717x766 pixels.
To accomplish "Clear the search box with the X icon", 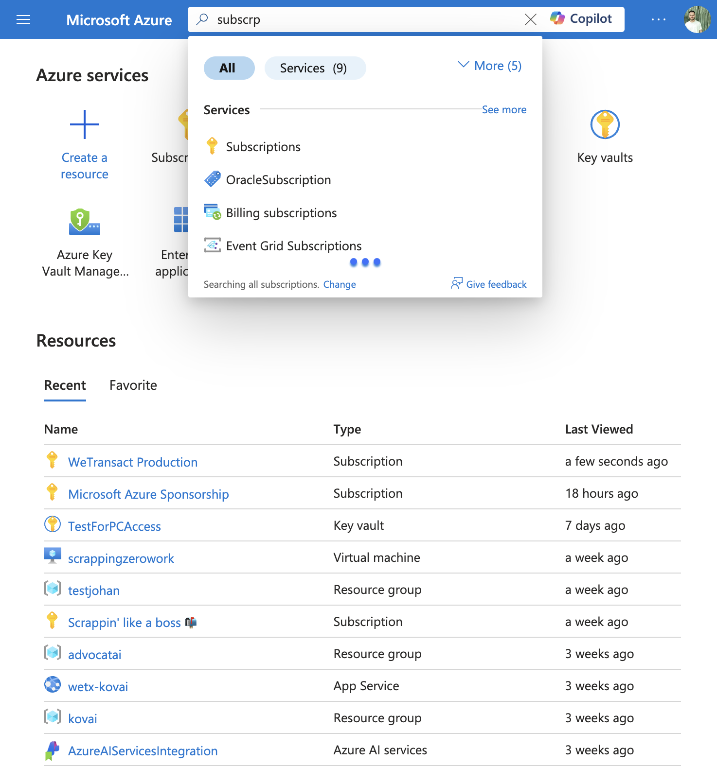I will (x=531, y=19).
